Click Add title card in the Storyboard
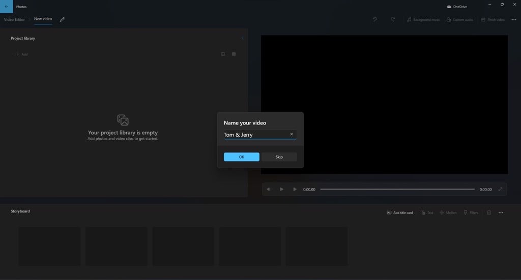 (400, 212)
